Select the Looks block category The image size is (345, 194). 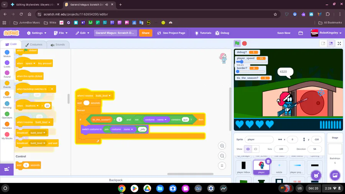tap(7, 64)
